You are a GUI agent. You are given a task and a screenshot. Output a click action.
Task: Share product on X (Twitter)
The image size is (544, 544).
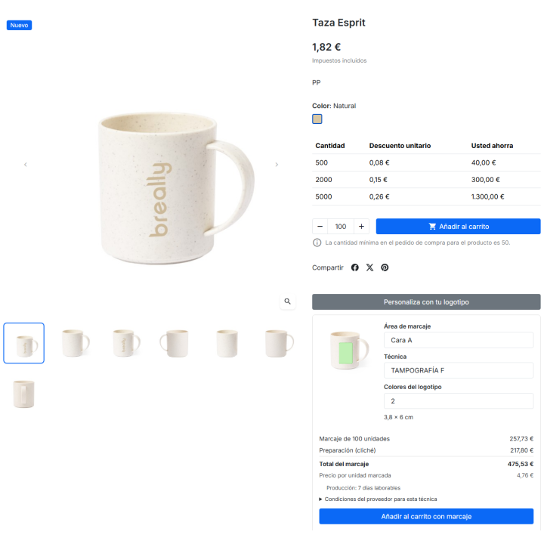369,267
